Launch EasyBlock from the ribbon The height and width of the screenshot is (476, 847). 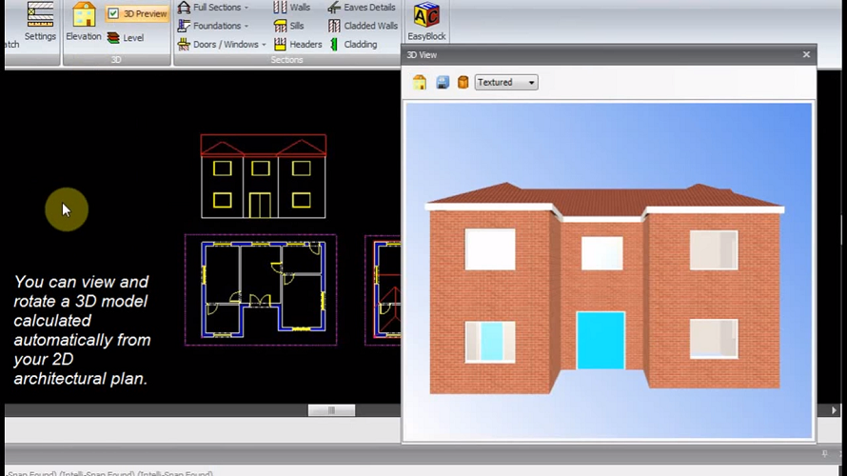[426, 21]
